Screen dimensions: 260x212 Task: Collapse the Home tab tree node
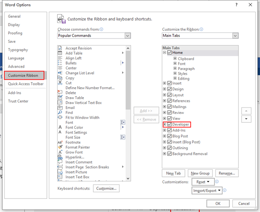click(x=164, y=53)
